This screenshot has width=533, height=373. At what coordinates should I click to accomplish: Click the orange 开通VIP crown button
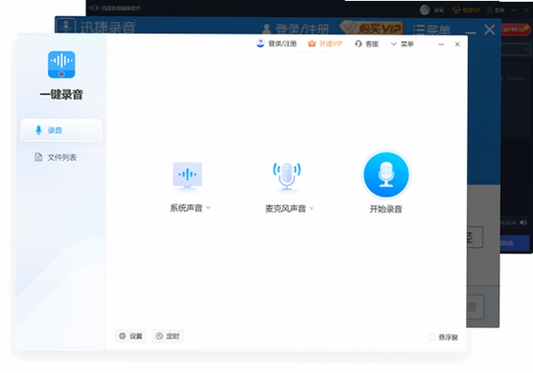pos(325,44)
